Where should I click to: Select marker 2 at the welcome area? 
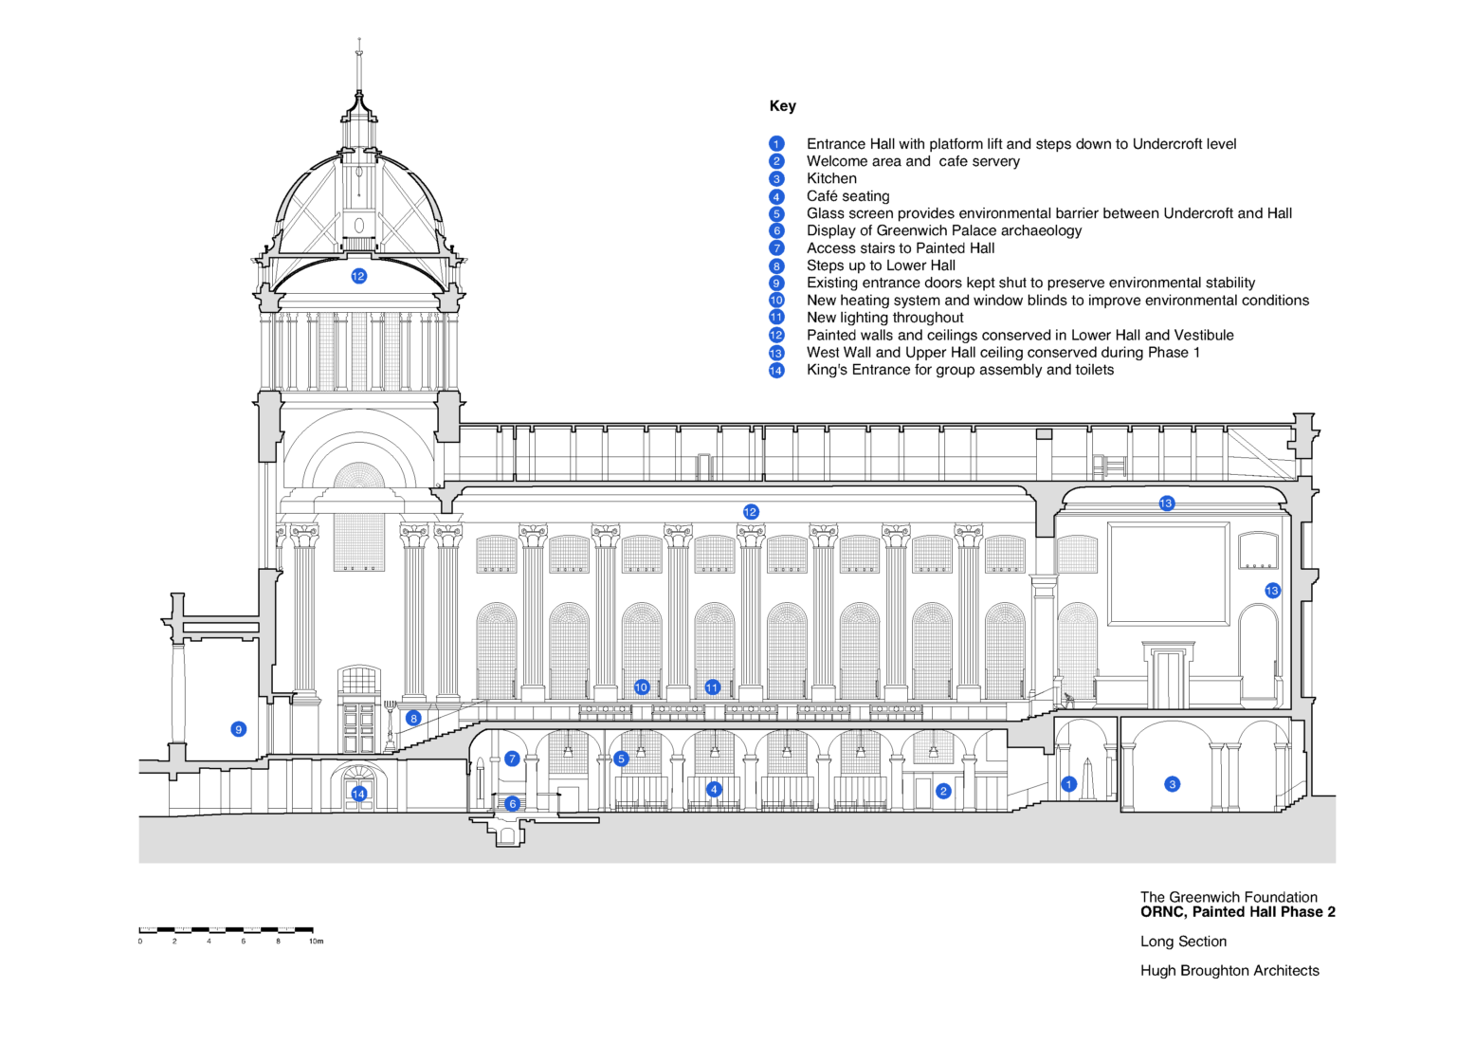943,790
